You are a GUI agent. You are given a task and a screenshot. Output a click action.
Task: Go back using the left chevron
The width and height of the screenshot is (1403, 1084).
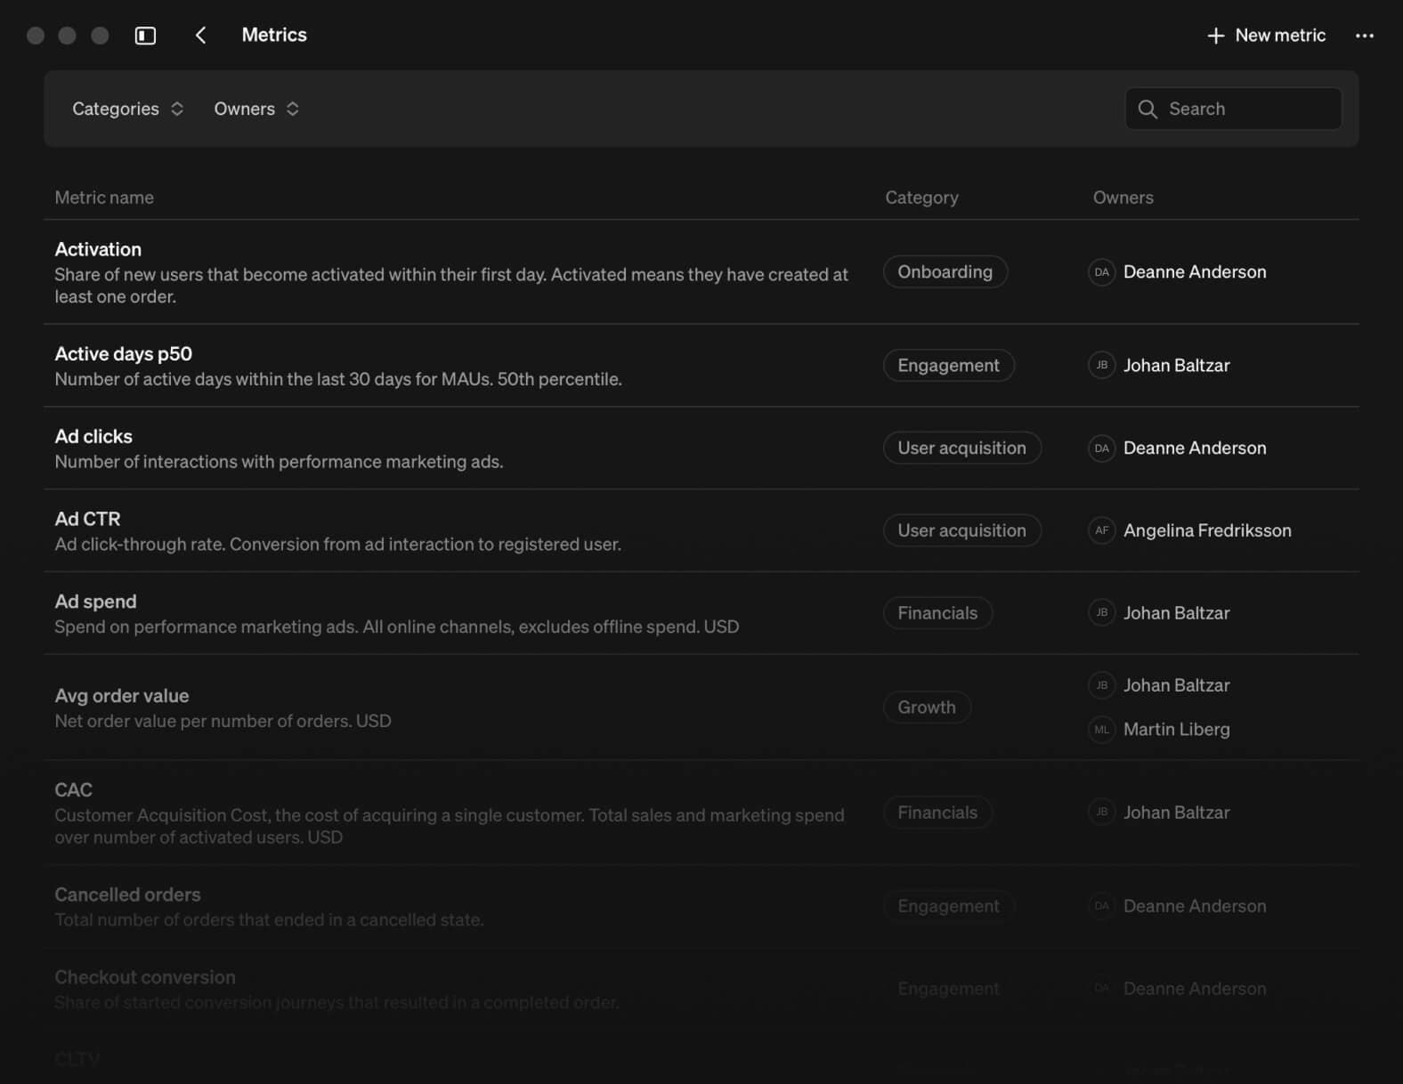pos(200,36)
